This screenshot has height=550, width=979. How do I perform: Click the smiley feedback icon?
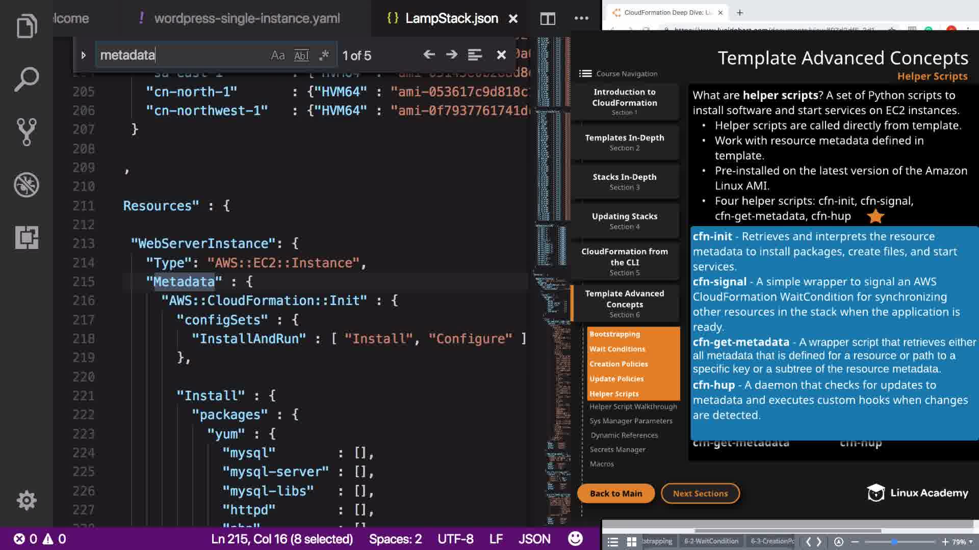pos(575,539)
